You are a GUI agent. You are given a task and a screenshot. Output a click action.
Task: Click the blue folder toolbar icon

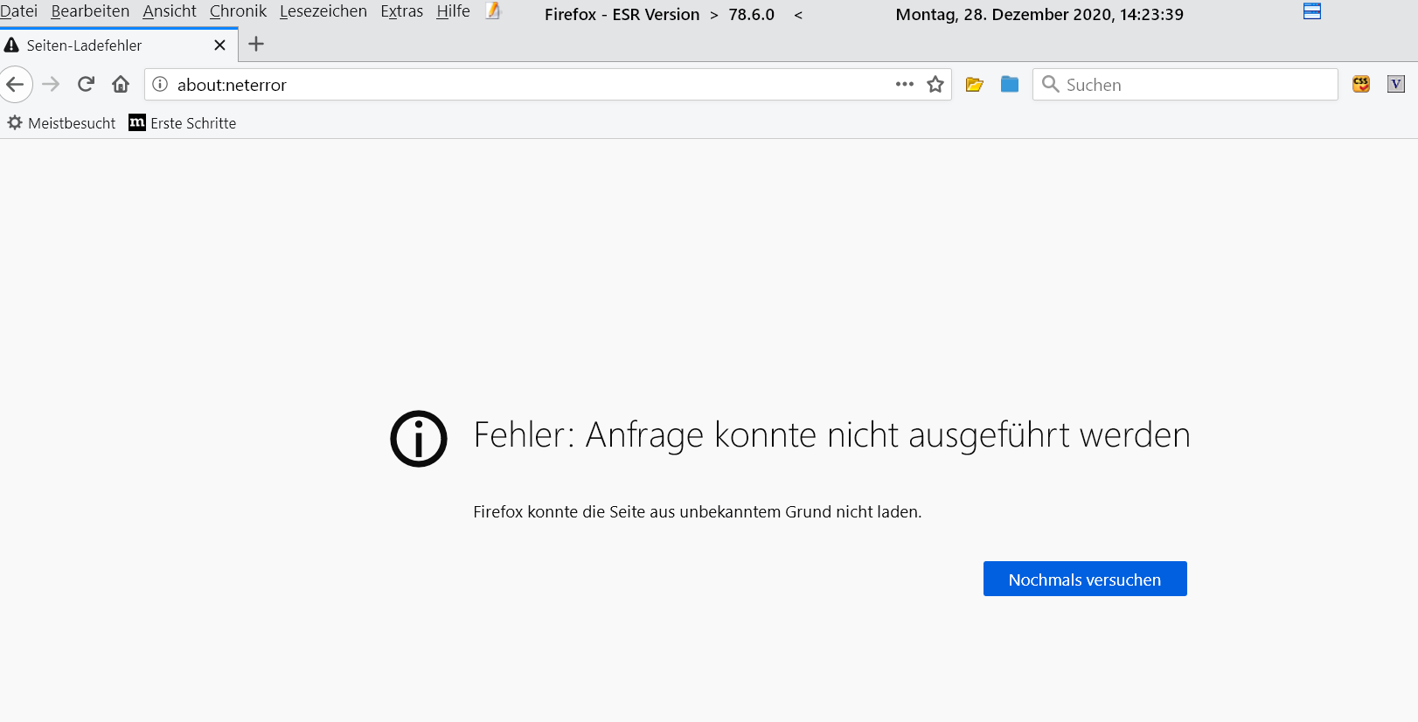pyautogui.click(x=1010, y=85)
